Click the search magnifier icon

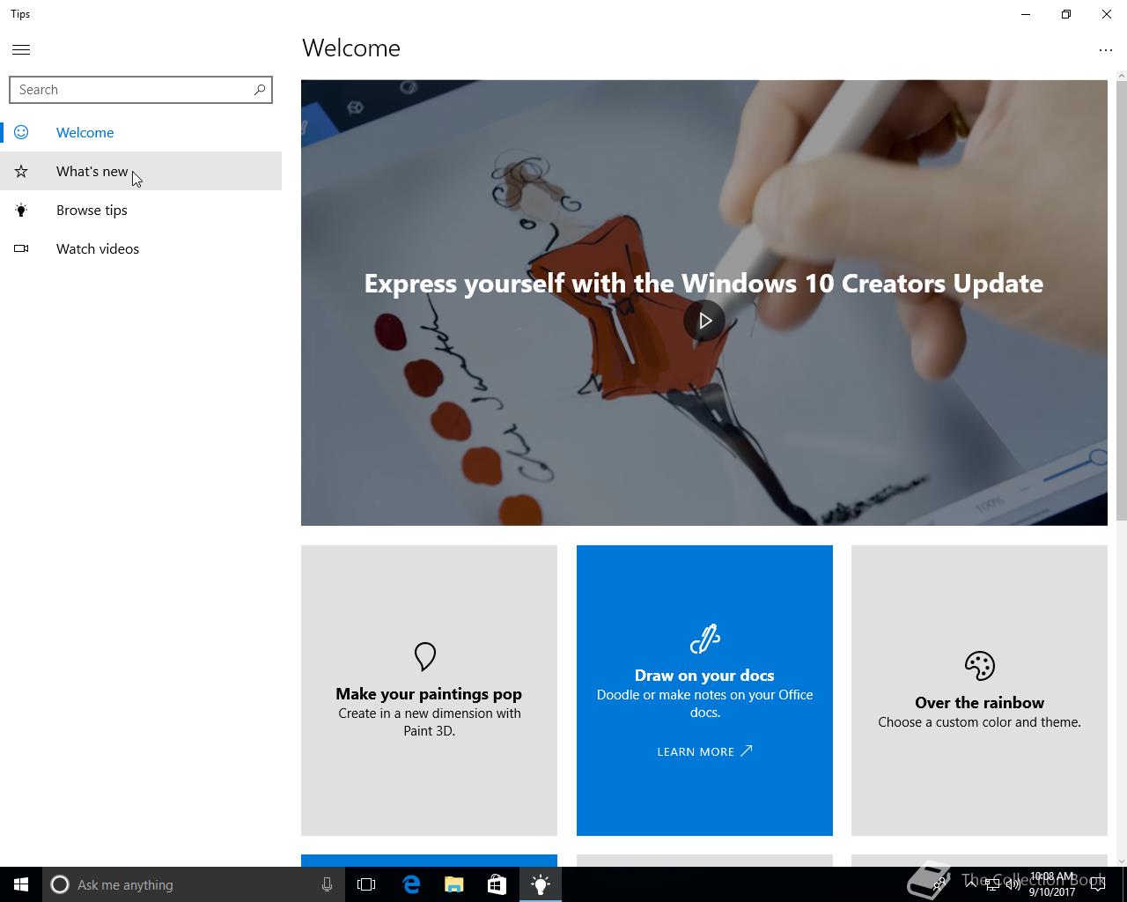(260, 90)
